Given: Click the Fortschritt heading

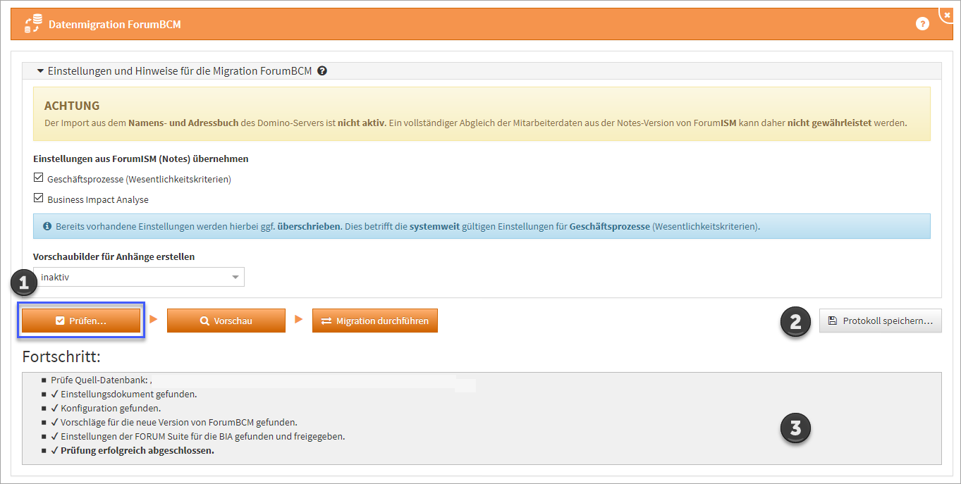Looking at the screenshot, I should click(61, 356).
